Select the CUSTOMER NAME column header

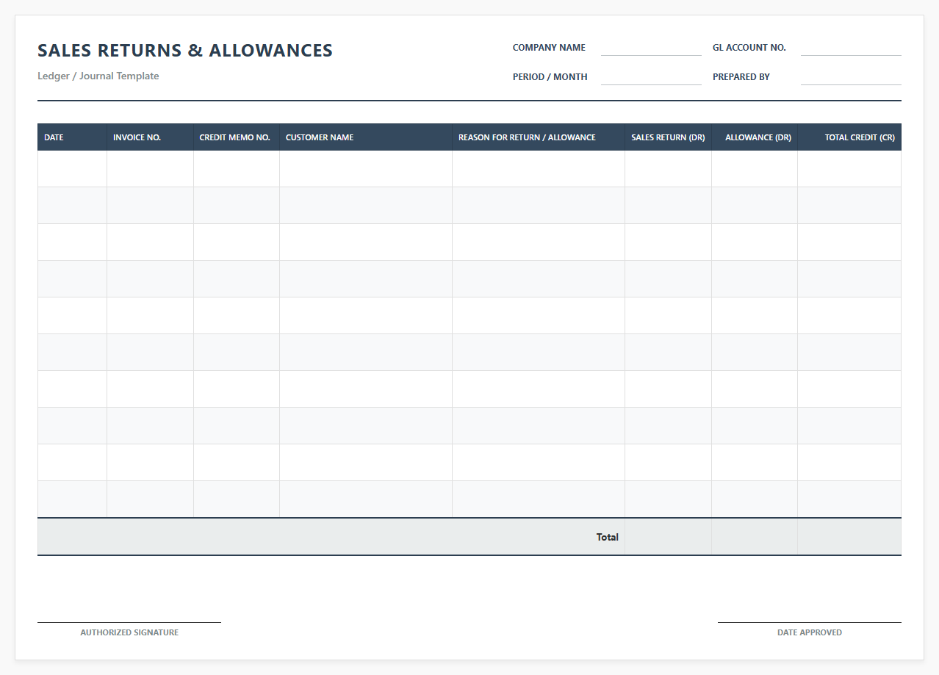pos(366,137)
